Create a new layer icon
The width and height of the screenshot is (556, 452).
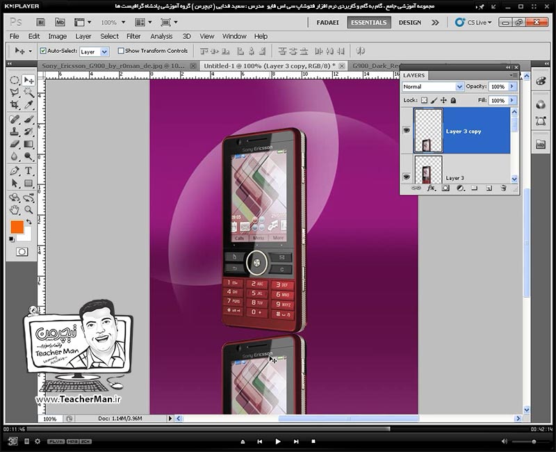tap(489, 188)
